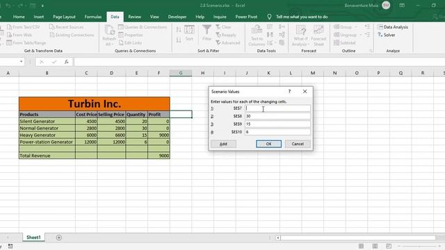Image resolution: width=445 pixels, height=250 pixels.
Task: Open What-If Analysis menu
Action: pyautogui.click(x=300, y=35)
